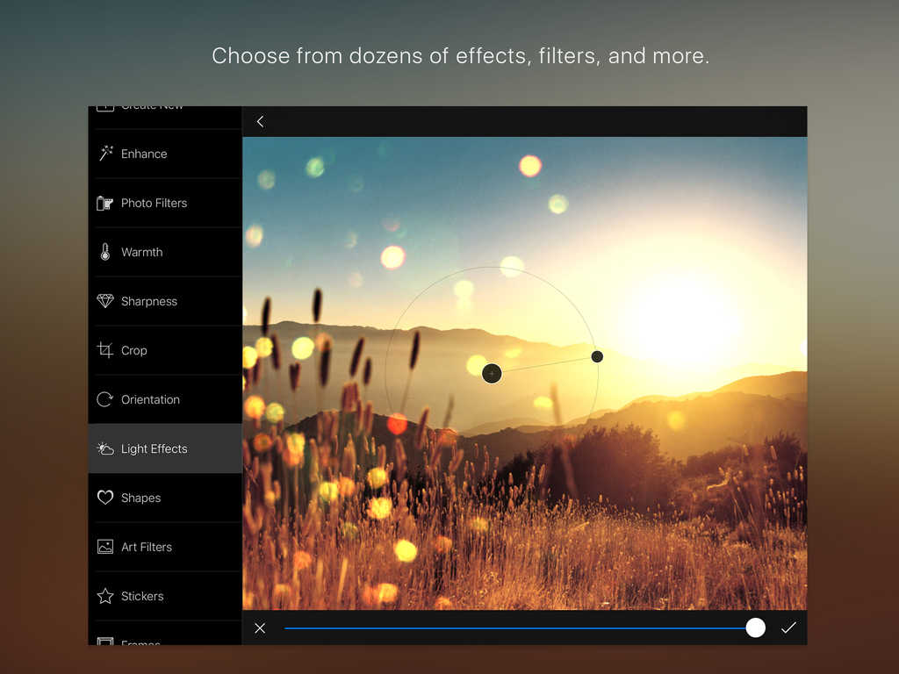Tap the Warmth thermometer icon

point(105,252)
